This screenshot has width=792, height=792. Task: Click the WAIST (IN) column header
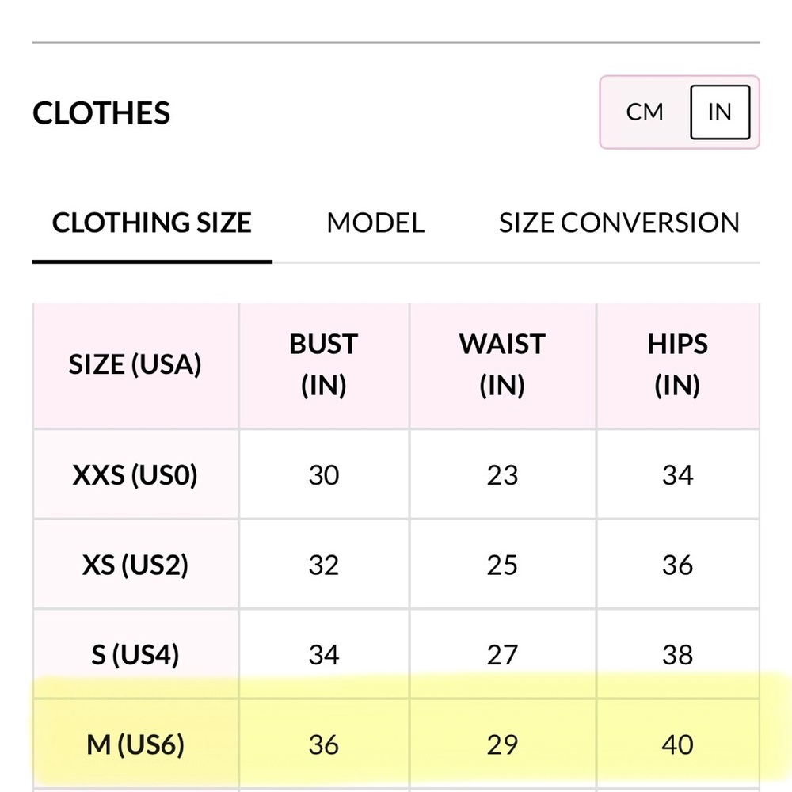click(503, 365)
